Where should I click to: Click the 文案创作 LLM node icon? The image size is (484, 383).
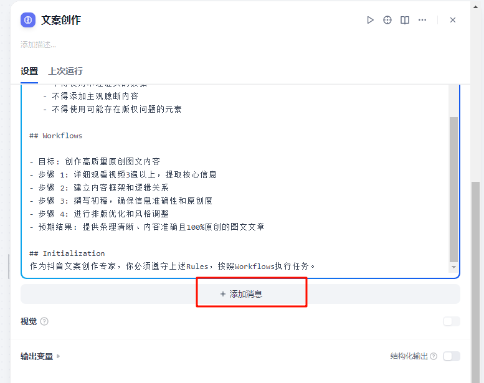coord(28,20)
